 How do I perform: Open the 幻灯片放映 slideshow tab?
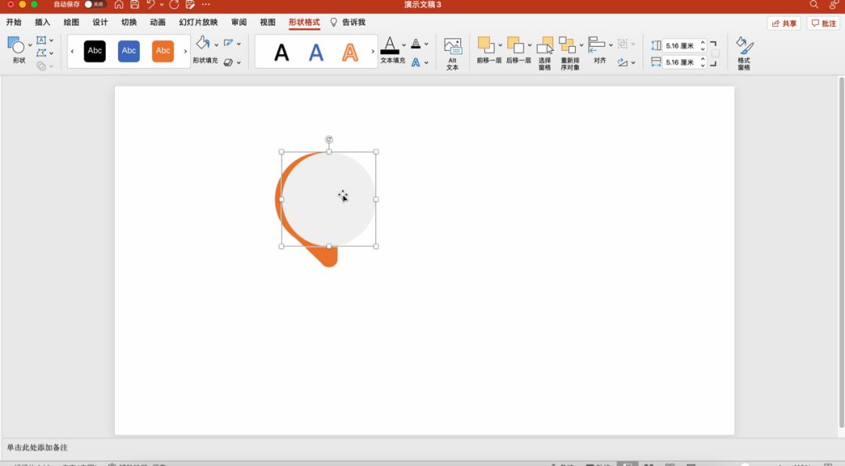click(198, 23)
